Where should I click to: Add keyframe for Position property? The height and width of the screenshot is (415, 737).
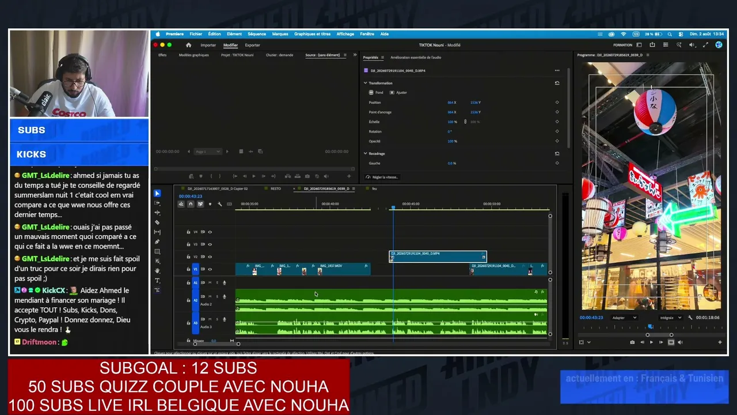click(x=557, y=103)
